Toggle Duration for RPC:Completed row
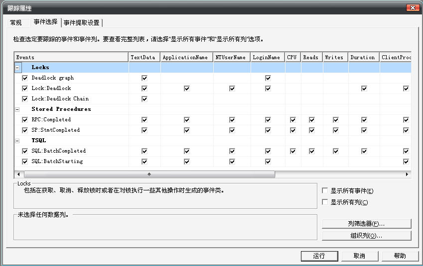 364,120
